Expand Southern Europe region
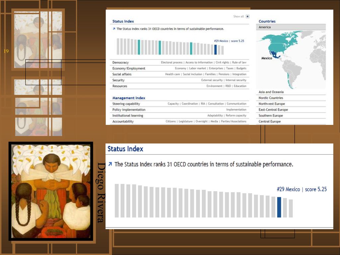Viewport: 340px width, 255px height. [291, 116]
